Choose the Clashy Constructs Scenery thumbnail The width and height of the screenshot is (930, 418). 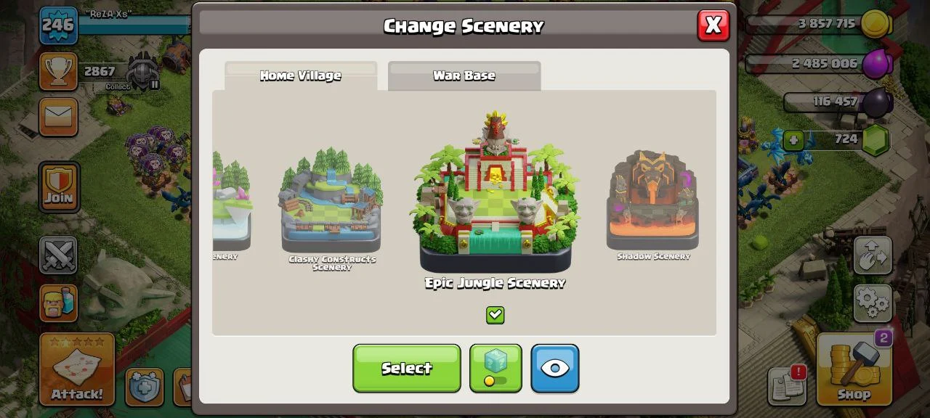coord(331,210)
